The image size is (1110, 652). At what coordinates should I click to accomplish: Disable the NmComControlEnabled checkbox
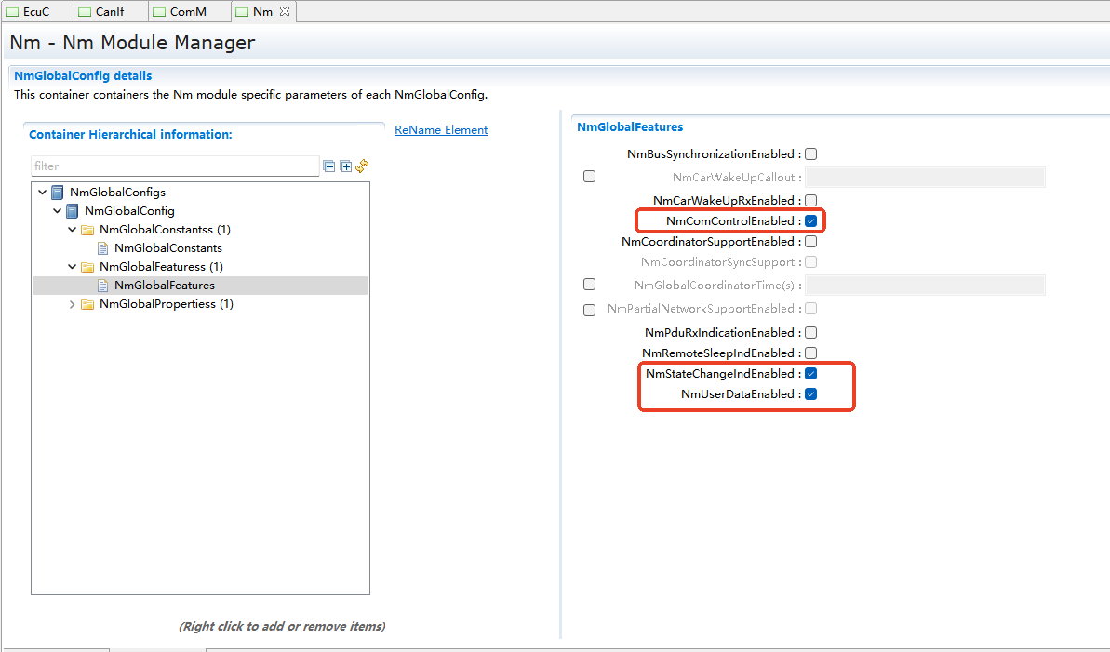tap(810, 221)
